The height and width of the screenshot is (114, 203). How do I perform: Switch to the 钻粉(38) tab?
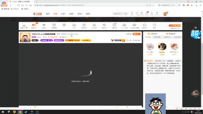click(178, 37)
